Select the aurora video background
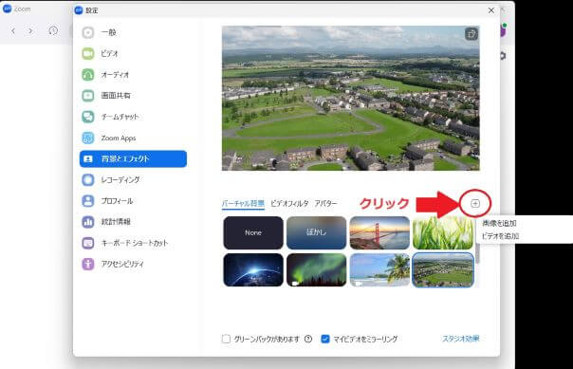This screenshot has height=369, width=573. tap(317, 269)
